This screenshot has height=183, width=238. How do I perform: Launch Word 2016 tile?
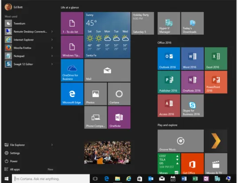[x=192, y=58]
